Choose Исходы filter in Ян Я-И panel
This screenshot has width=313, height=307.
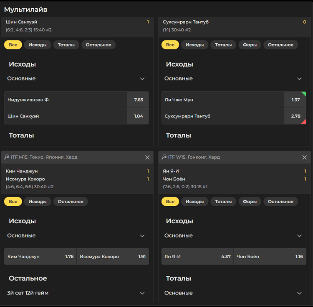194,202
